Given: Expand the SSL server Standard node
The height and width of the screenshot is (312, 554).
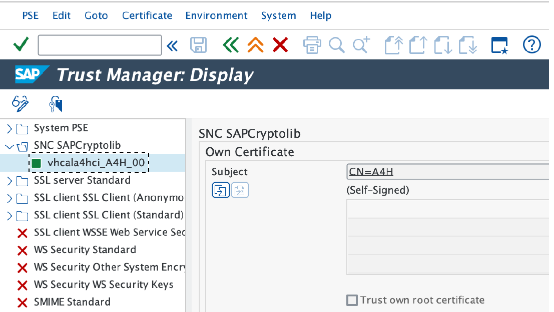Looking at the screenshot, I should click(x=10, y=181).
